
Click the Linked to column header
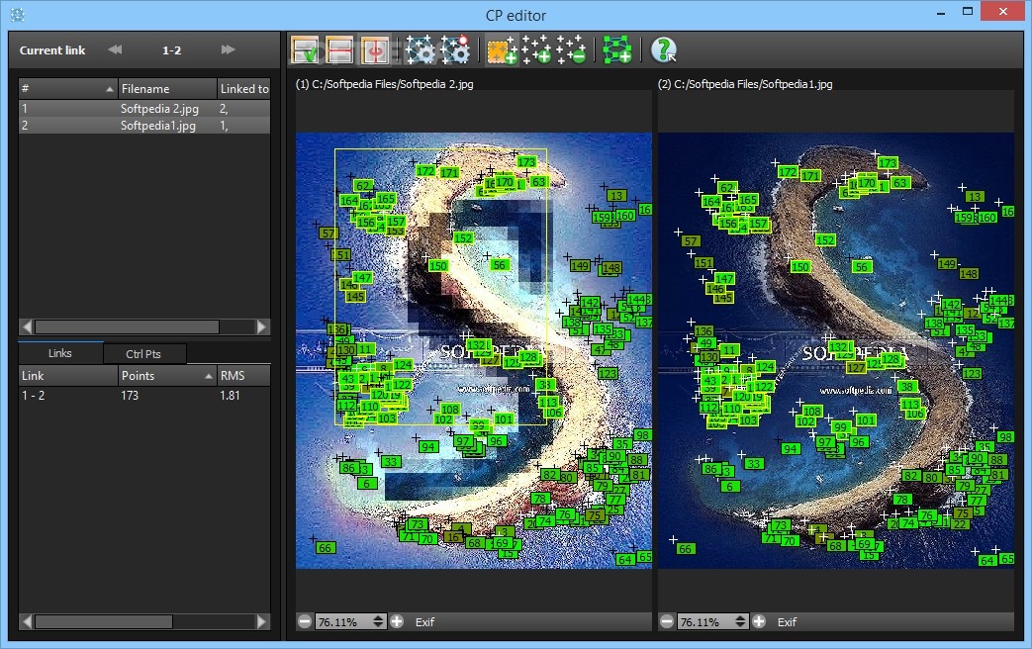[243, 88]
